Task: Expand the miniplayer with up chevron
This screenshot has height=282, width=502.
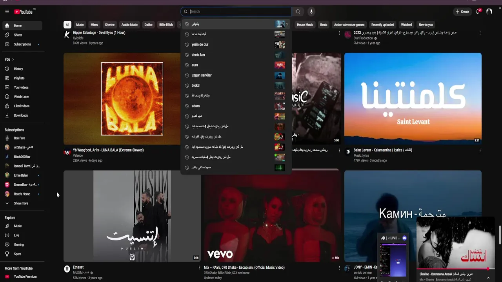Action: (x=488, y=278)
